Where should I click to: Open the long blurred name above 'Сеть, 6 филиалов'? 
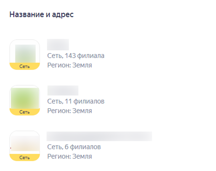point(99,136)
